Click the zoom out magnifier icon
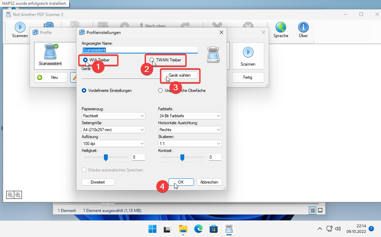Screen dimensions: 381x237 10,195
